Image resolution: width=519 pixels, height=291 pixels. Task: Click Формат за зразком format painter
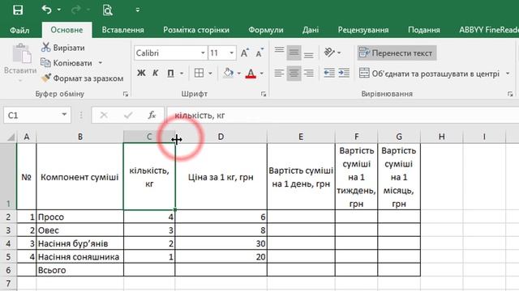(82, 78)
